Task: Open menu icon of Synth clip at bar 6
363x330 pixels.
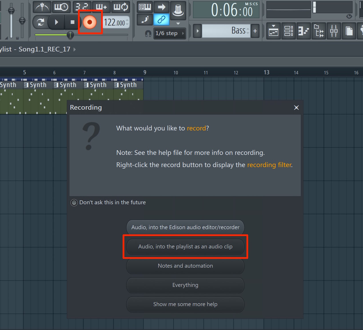Action: [56, 85]
